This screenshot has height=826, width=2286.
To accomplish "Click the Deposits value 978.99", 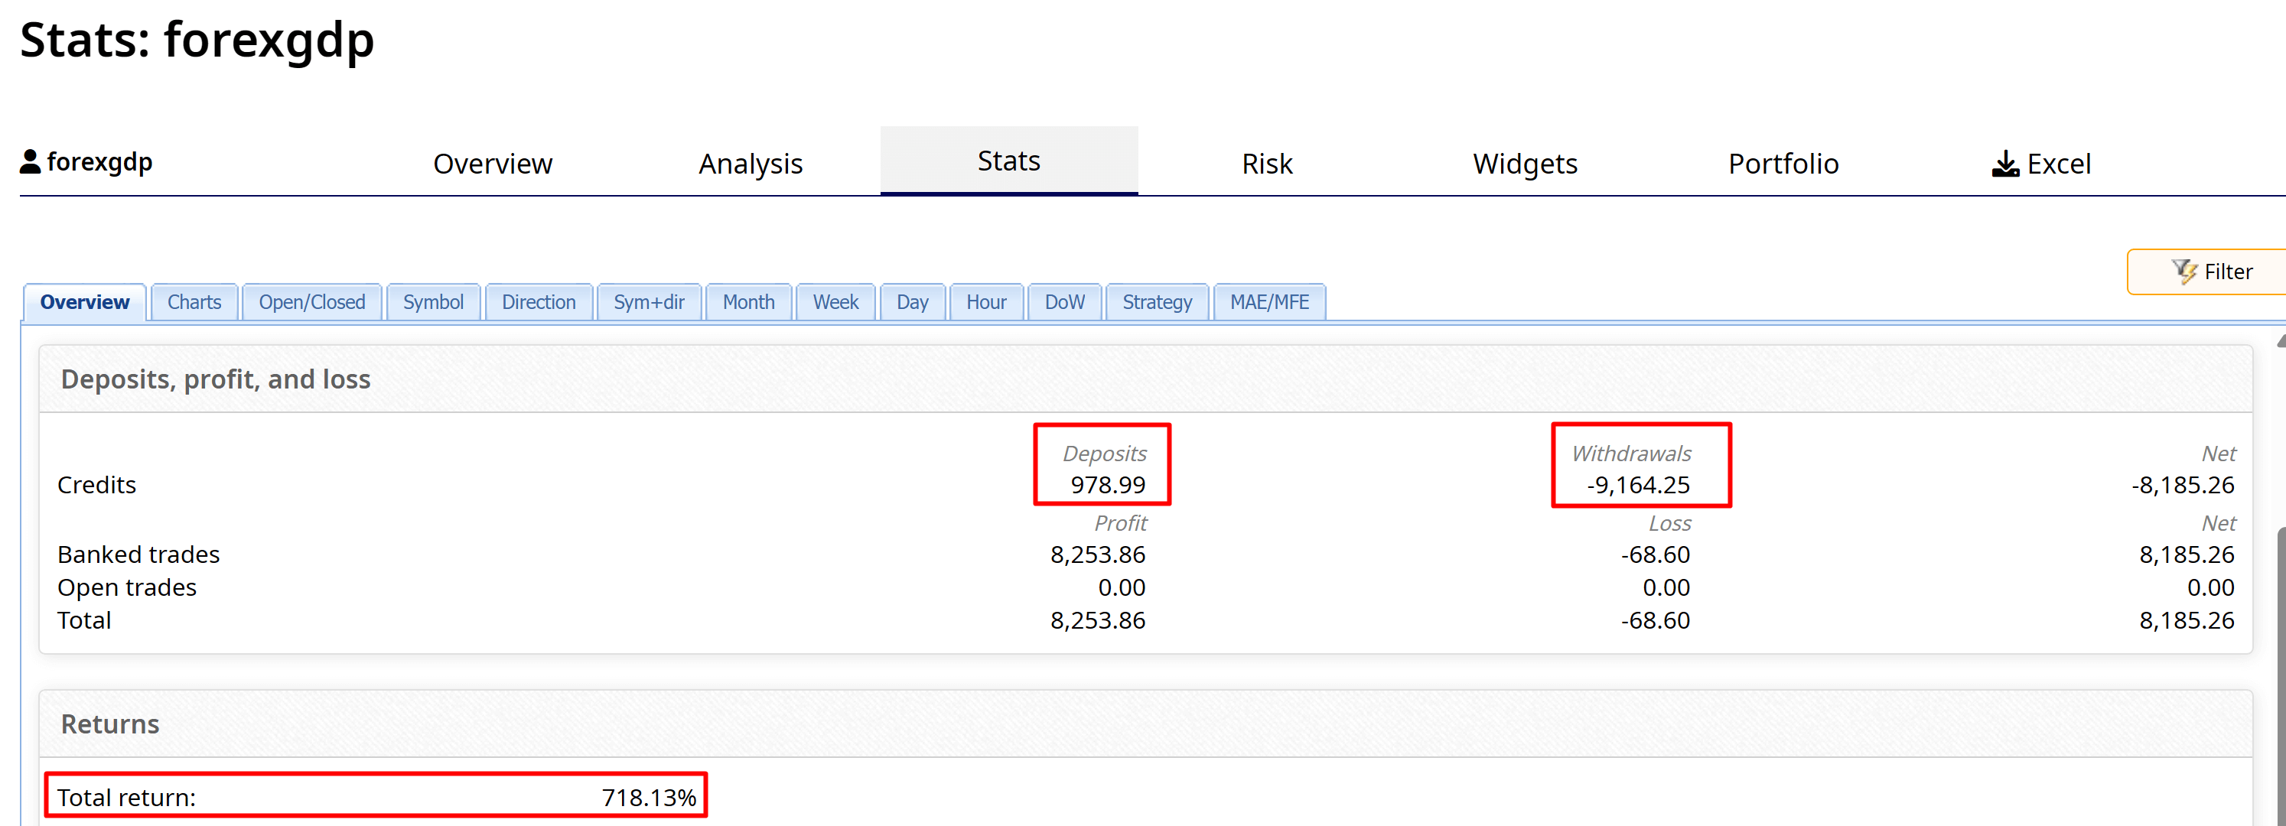I will pos(1108,484).
